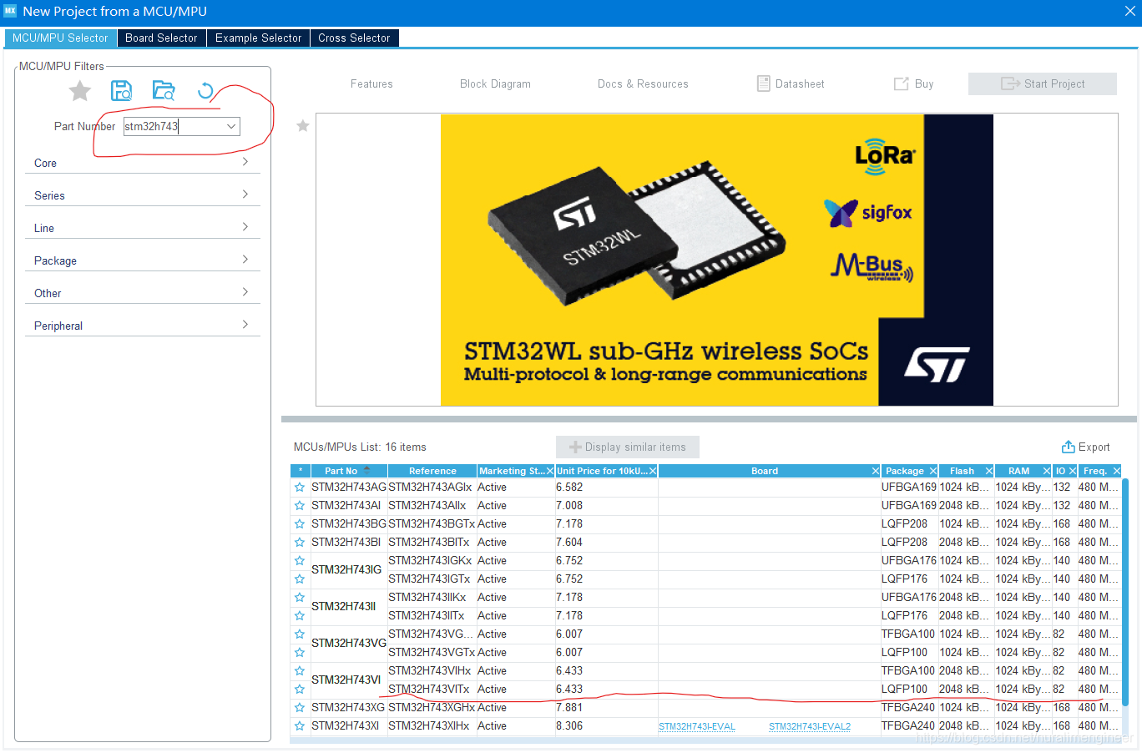Favorite the STM32H743BGTx row star
This screenshot has height=753, width=1142.
300,523
